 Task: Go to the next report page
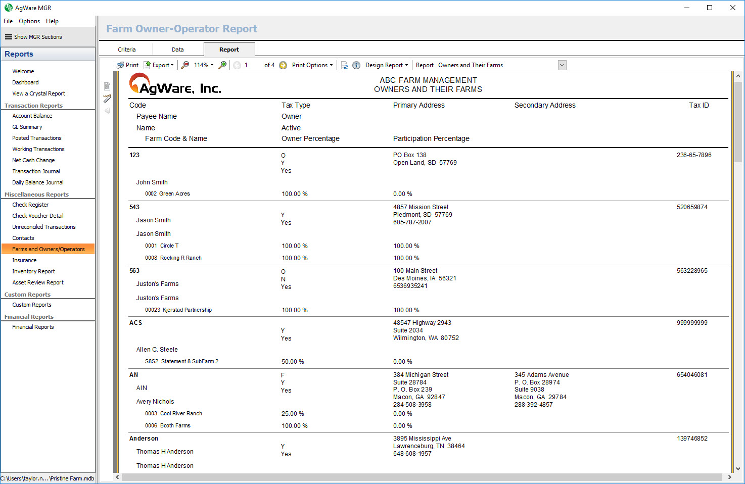pyautogui.click(x=283, y=65)
